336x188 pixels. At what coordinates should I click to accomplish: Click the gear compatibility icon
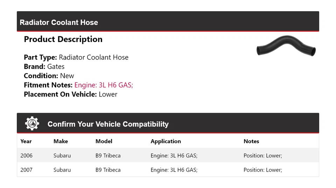tap(32, 124)
